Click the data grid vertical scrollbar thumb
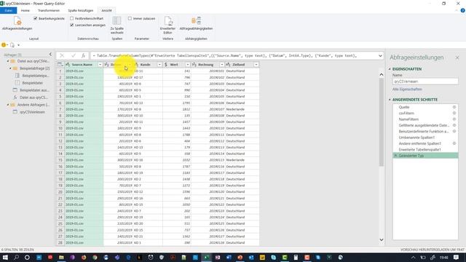Image resolution: width=466 pixels, height=262 pixels. tap(382, 122)
